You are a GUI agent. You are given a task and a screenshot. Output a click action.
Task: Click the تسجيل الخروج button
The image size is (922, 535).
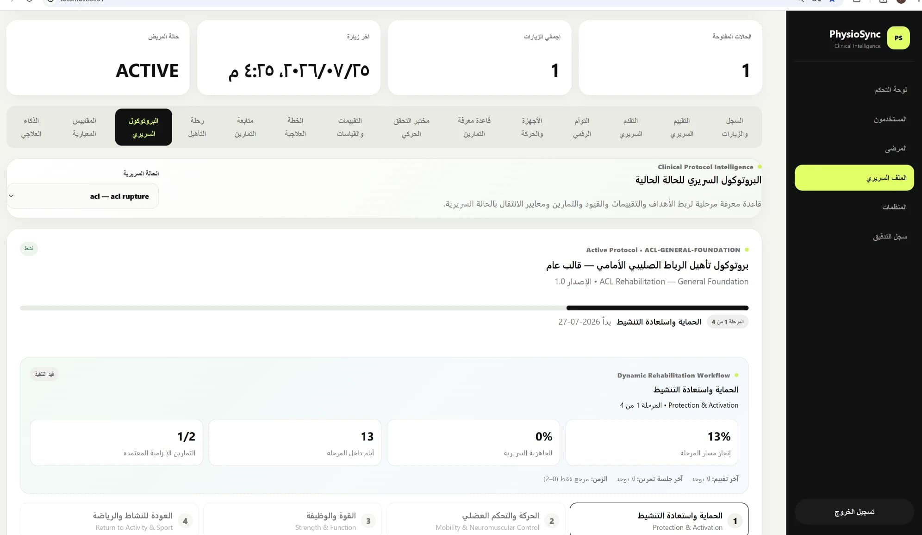point(854,512)
